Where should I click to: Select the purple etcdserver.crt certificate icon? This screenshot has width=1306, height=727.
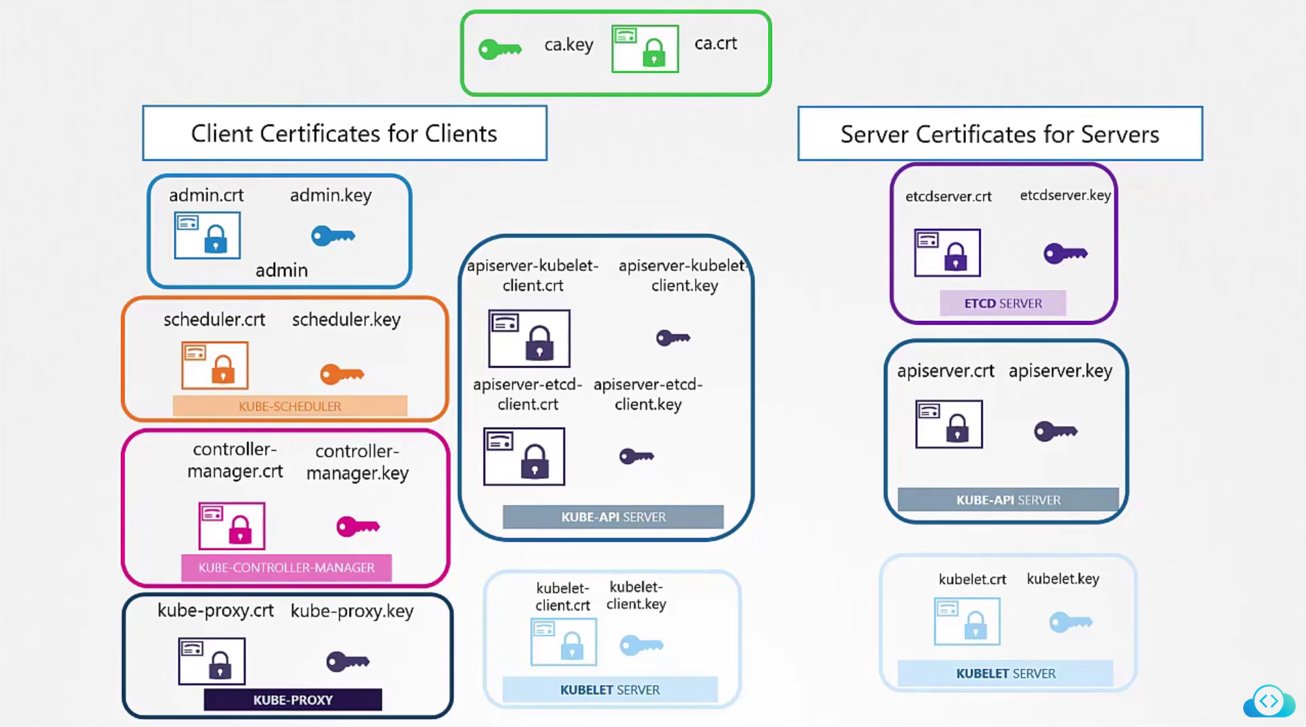coord(948,253)
